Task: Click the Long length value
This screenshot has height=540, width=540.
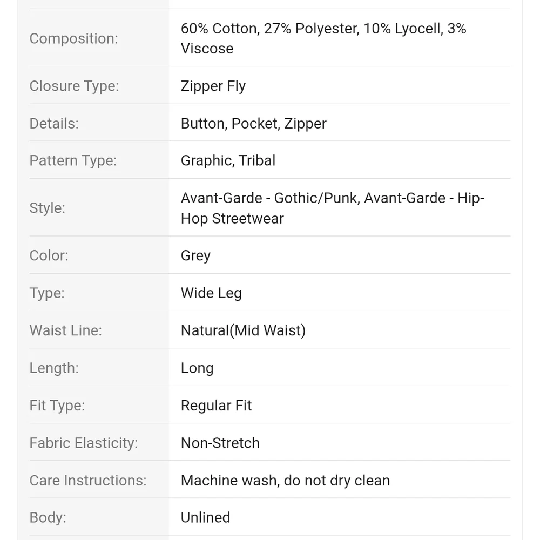Action: 197,368
